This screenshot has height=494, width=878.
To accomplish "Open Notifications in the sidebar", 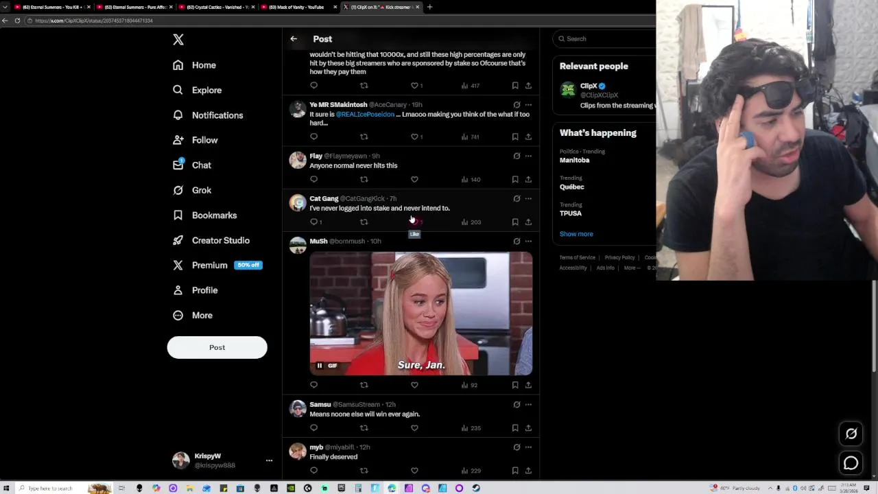I will [208, 115].
